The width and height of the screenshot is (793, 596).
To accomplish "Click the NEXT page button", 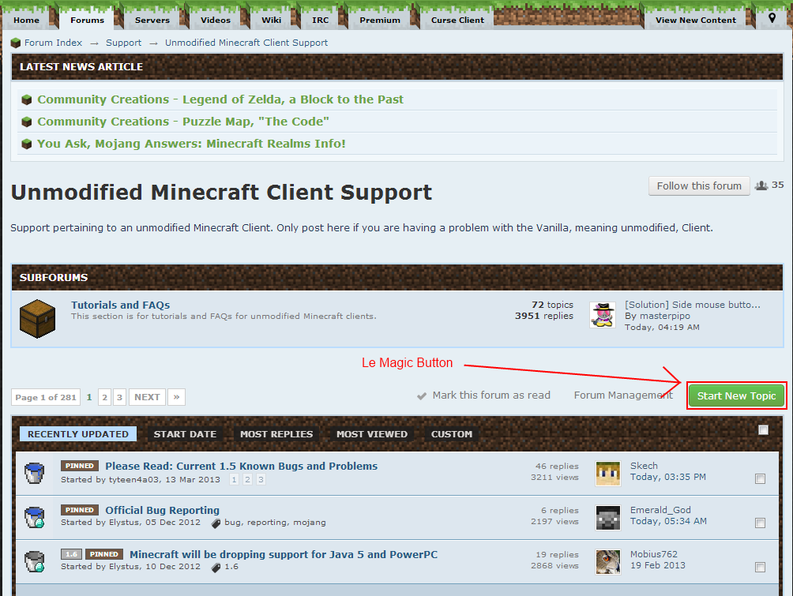I will click(x=147, y=397).
